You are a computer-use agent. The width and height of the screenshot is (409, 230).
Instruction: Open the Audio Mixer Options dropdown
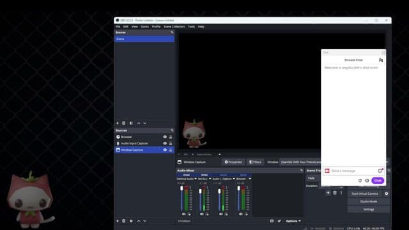coord(293,221)
